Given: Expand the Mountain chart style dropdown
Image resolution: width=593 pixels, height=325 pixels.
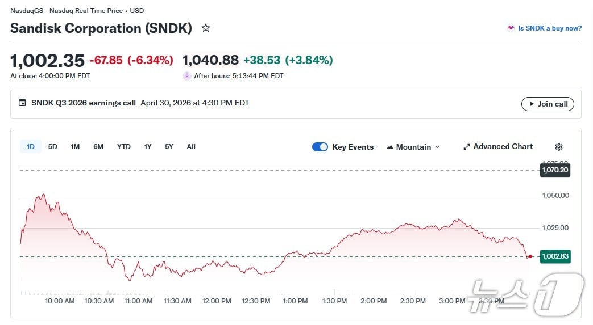Looking at the screenshot, I should [437, 147].
